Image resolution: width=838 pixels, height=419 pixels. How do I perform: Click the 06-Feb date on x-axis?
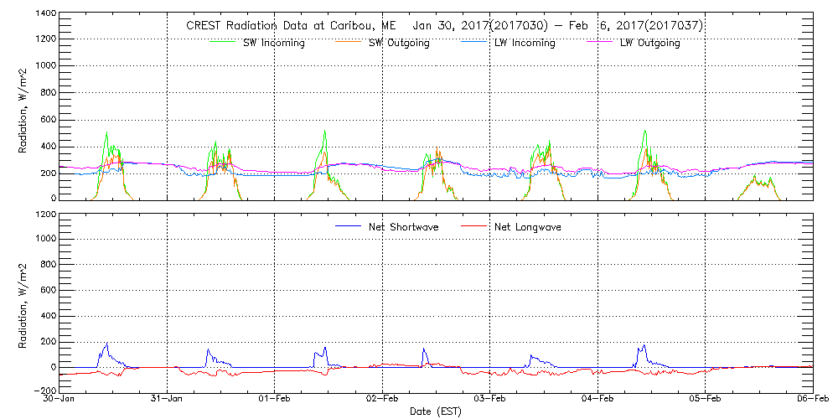point(811,399)
